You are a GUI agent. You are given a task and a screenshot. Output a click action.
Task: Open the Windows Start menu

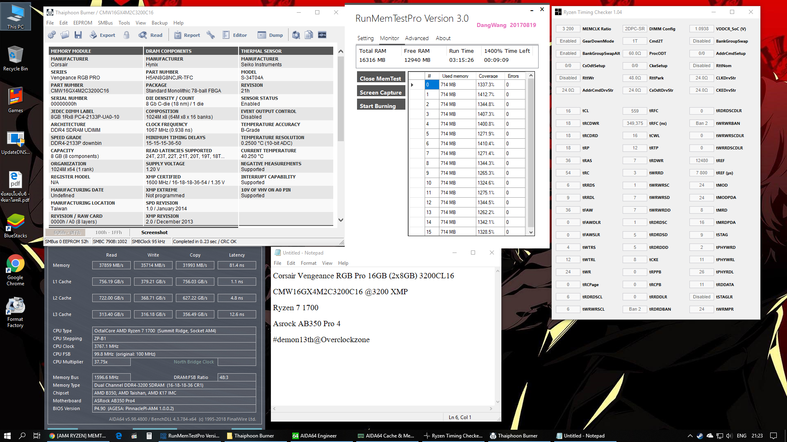pos(7,436)
